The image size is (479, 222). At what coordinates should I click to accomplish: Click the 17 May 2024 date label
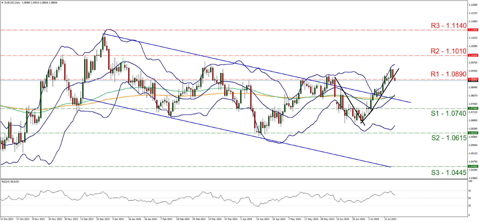coord(311,219)
